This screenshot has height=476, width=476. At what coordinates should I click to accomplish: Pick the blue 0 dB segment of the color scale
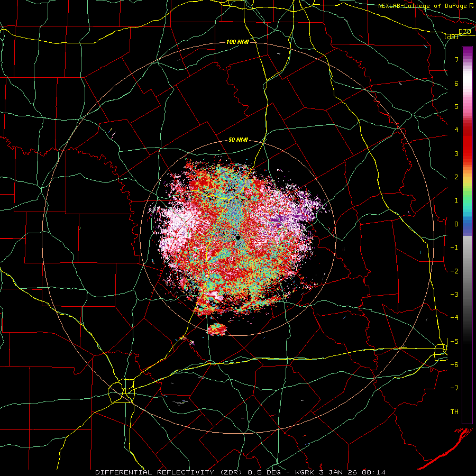coord(467,224)
